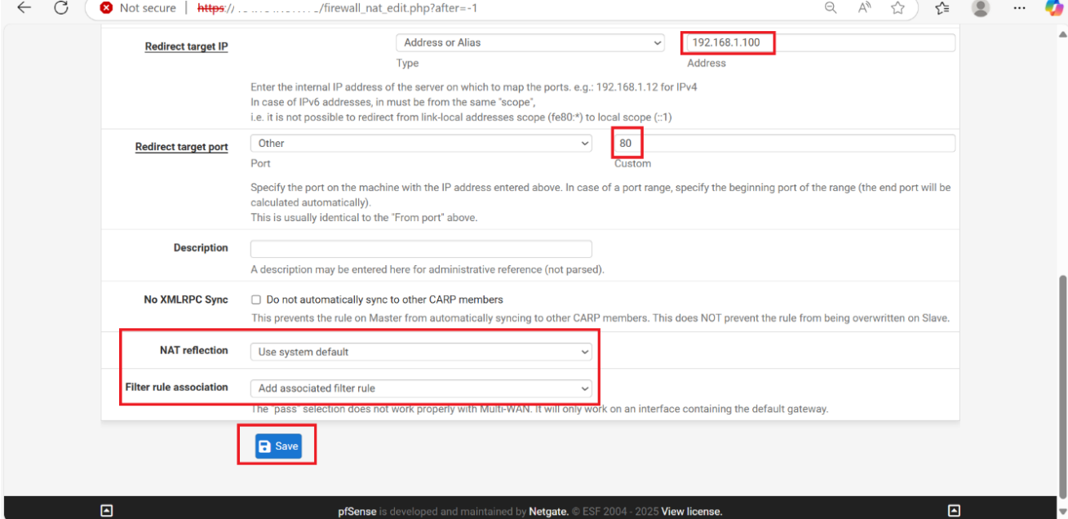Screen dimensions: 1068x519
Task: Open the View license link
Action: [691, 512]
